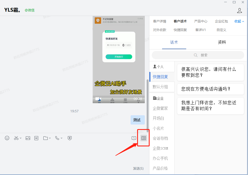Open the emoji picker
This screenshot has width=248, height=175.
click(7, 138)
